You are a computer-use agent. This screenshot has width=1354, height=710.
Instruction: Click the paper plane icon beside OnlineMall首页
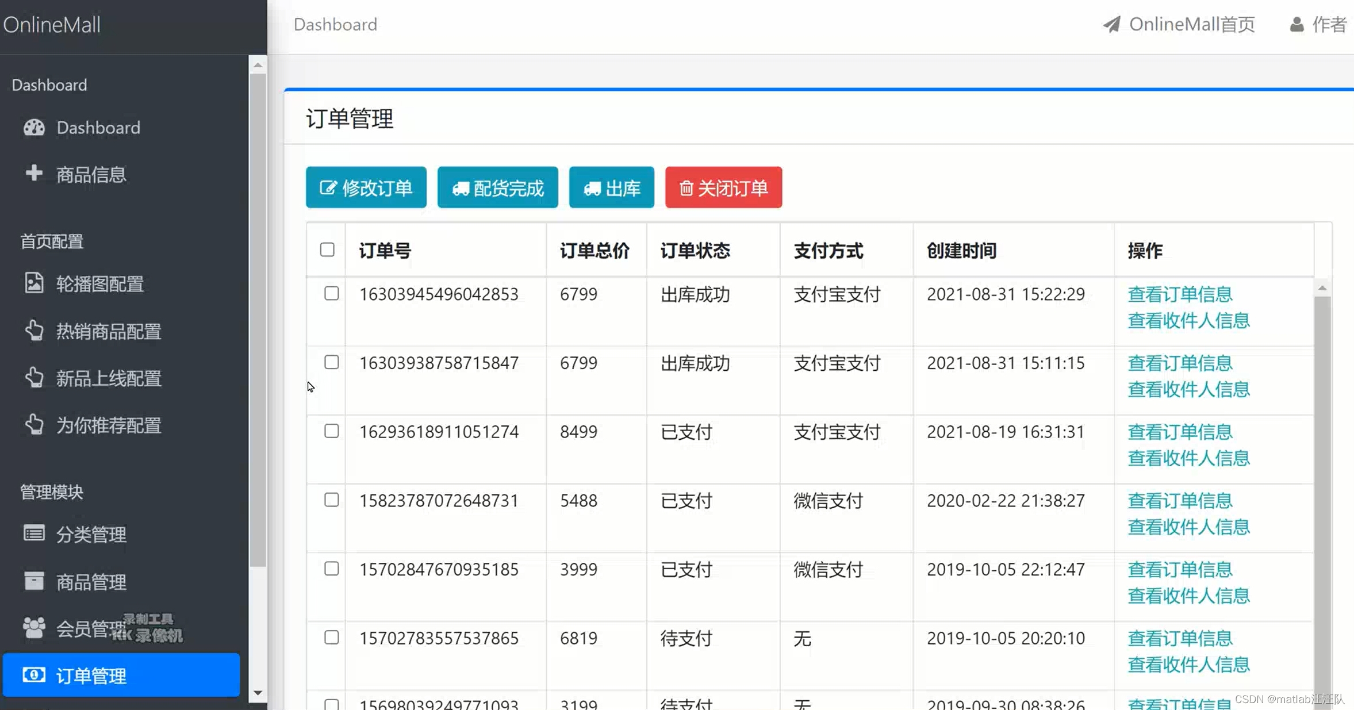(x=1111, y=24)
